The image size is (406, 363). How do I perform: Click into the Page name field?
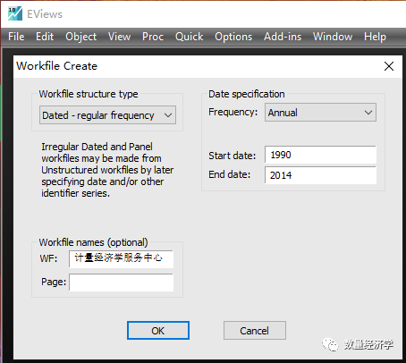pyautogui.click(x=121, y=283)
